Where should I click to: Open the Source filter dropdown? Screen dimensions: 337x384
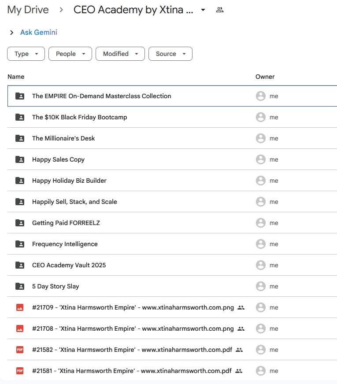point(170,54)
